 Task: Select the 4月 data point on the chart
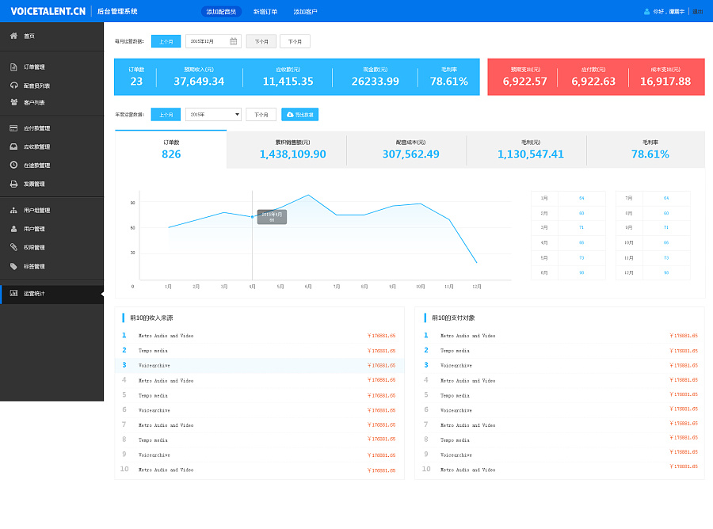tap(253, 216)
